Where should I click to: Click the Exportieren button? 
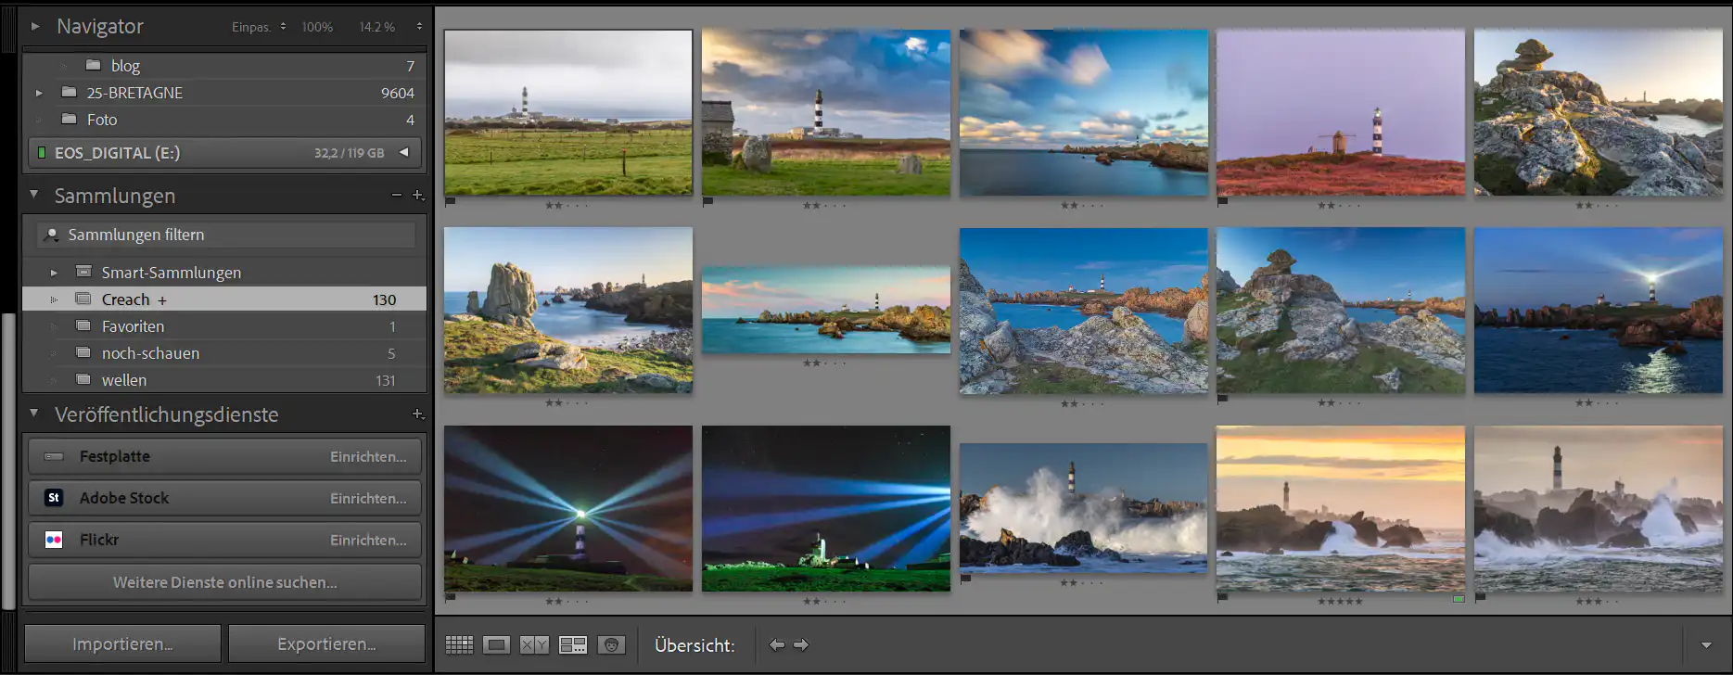coord(326,643)
